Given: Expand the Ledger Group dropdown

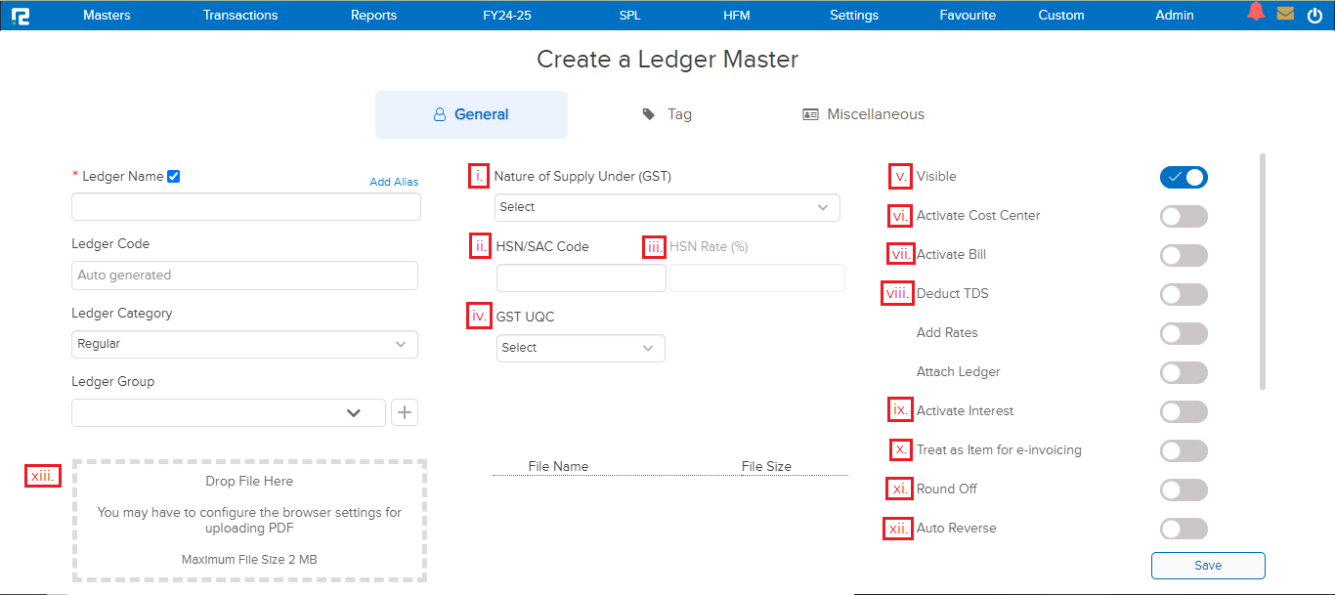Looking at the screenshot, I should point(229,412).
